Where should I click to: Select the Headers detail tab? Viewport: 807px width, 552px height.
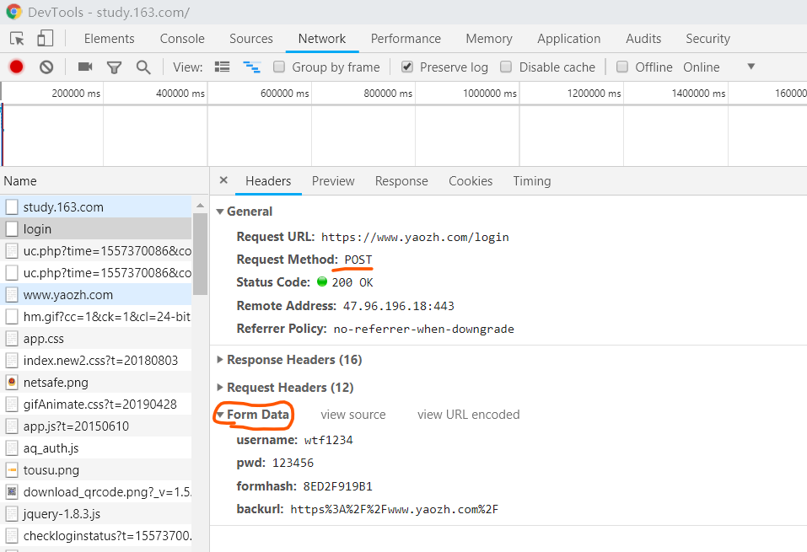pyautogui.click(x=268, y=181)
